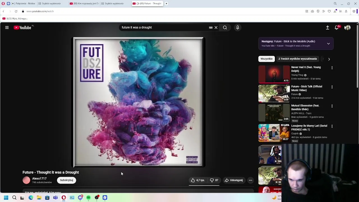Dislike the video with thumbs down
Screen dimensions: 359x202
[214, 180]
